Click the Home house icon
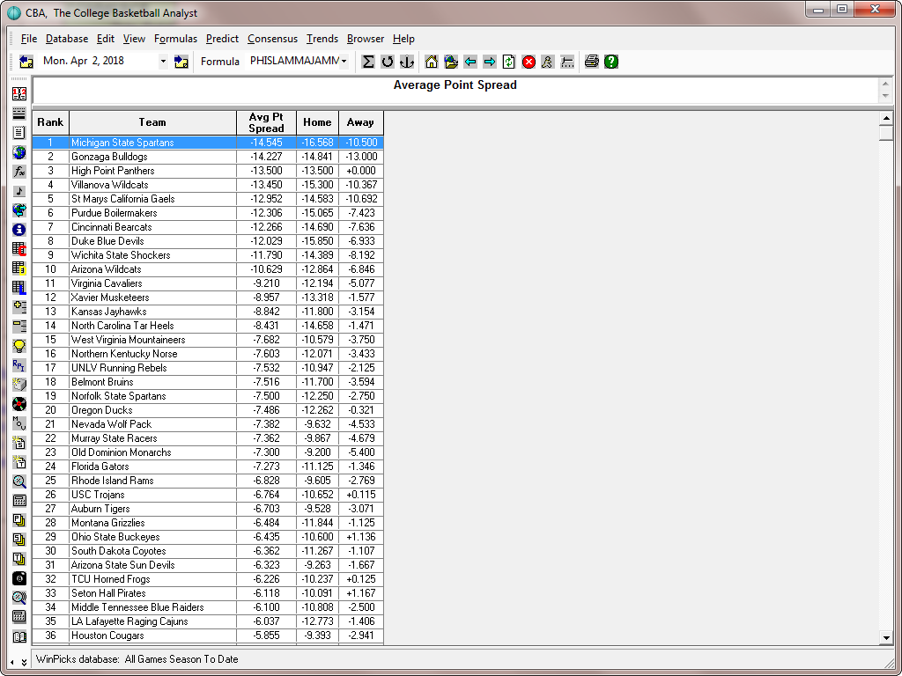This screenshot has height=676, width=902. pyautogui.click(x=432, y=62)
